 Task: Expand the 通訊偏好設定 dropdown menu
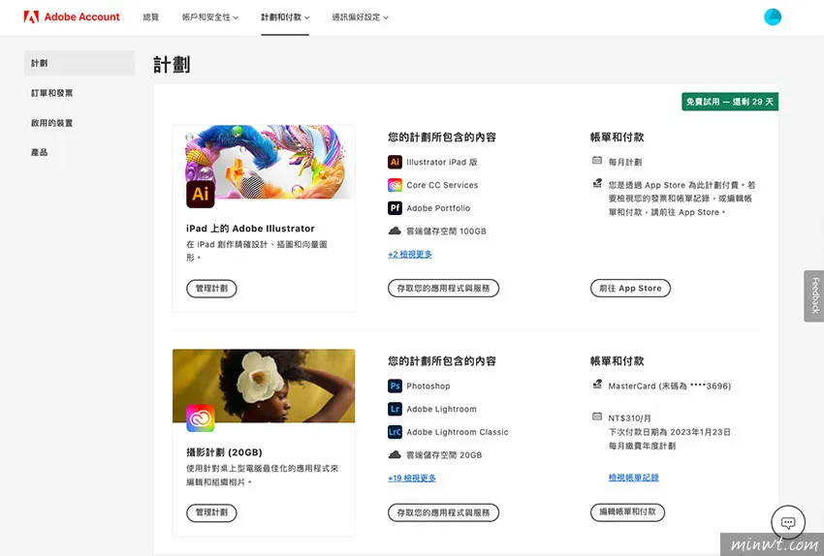point(361,17)
